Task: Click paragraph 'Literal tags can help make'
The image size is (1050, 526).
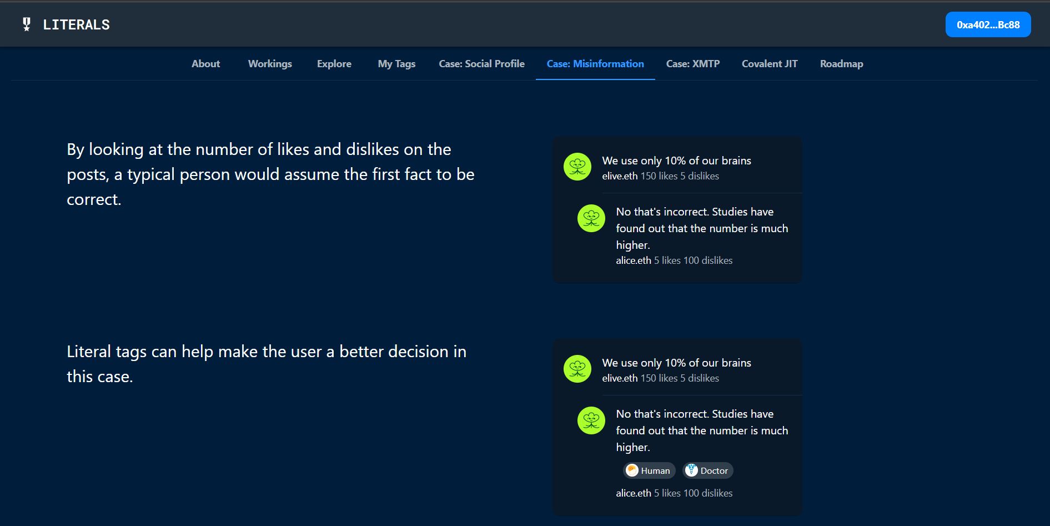Action: pos(267,364)
